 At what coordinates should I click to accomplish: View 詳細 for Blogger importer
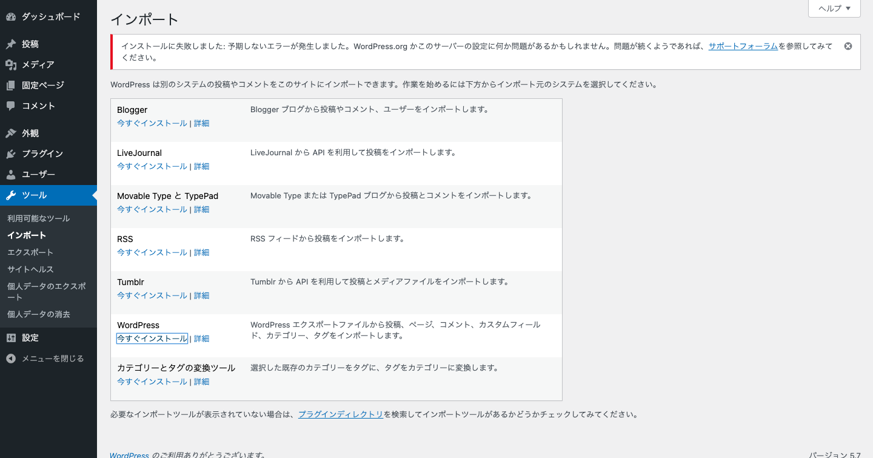[x=201, y=123]
